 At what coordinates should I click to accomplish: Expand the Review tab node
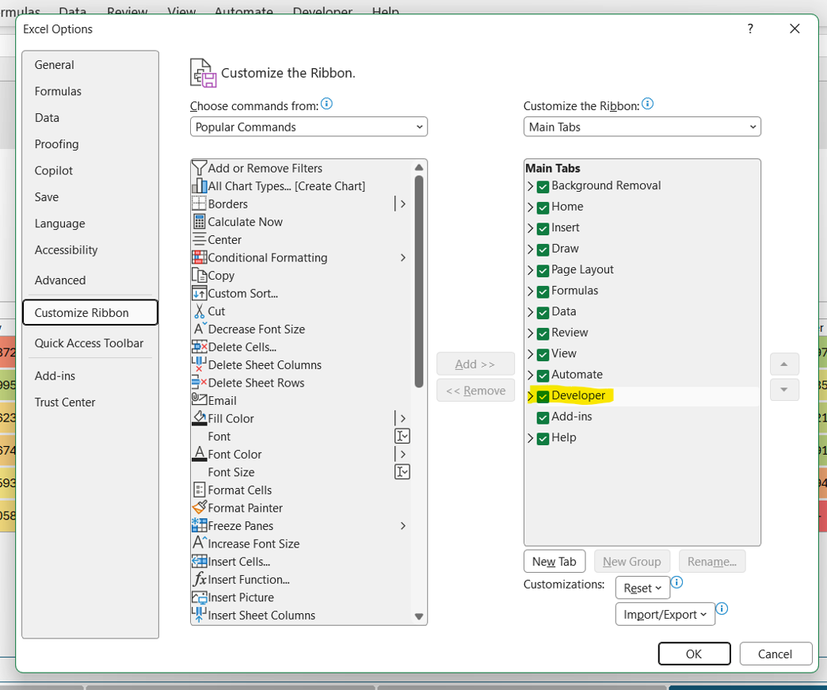530,334
